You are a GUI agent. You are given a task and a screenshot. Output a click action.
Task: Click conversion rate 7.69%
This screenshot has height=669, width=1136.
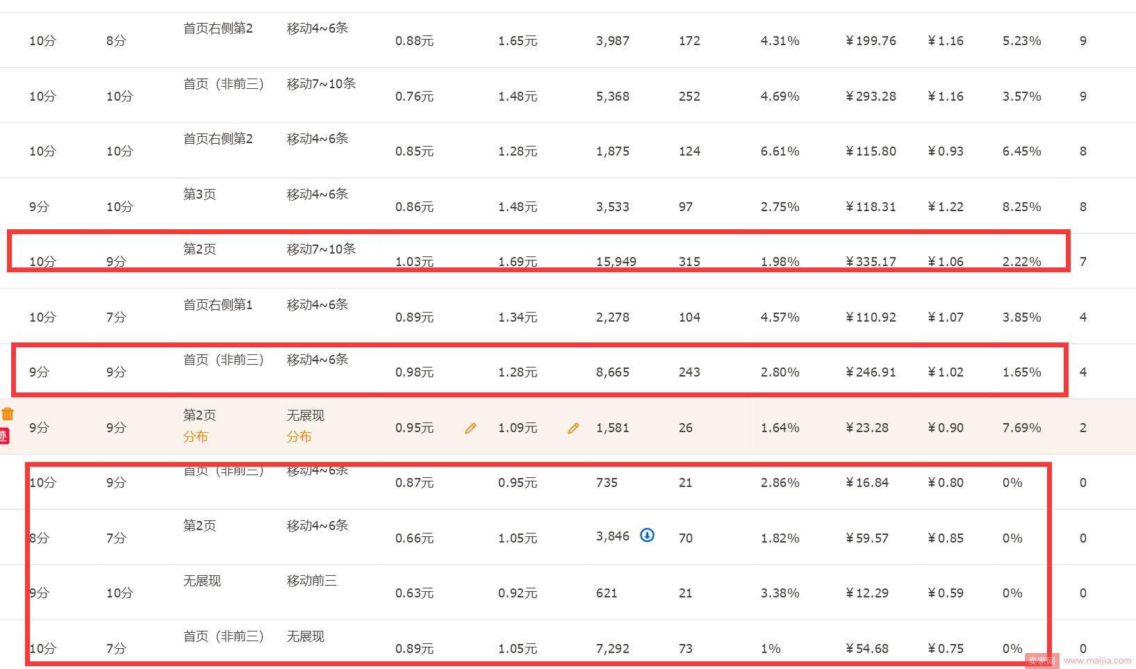click(x=1021, y=427)
